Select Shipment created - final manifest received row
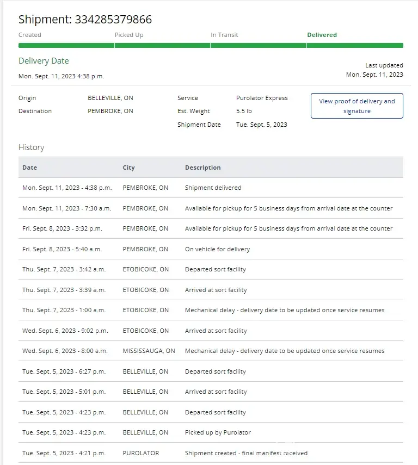Screen dimensions: 418x465 [x=246, y=453]
